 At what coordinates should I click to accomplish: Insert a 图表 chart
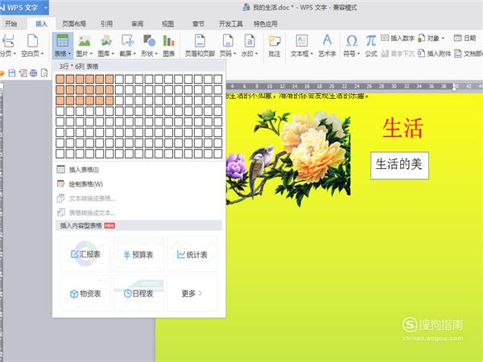tap(169, 46)
